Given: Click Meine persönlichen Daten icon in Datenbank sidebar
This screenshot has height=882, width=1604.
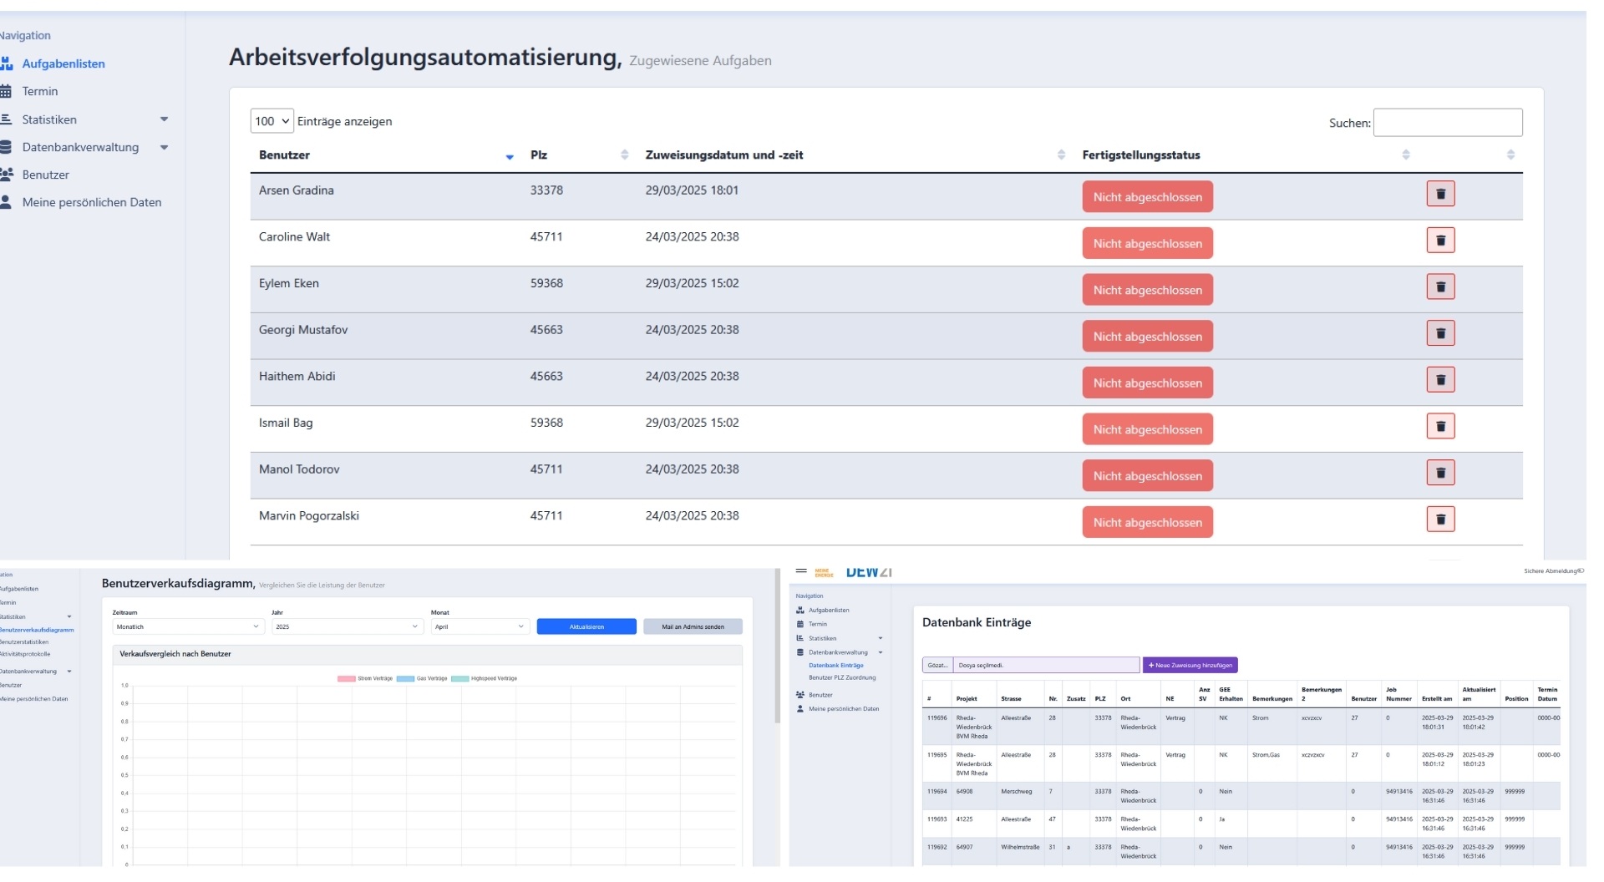Looking at the screenshot, I should (800, 709).
